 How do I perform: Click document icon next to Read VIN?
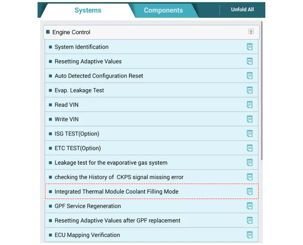coord(249,105)
